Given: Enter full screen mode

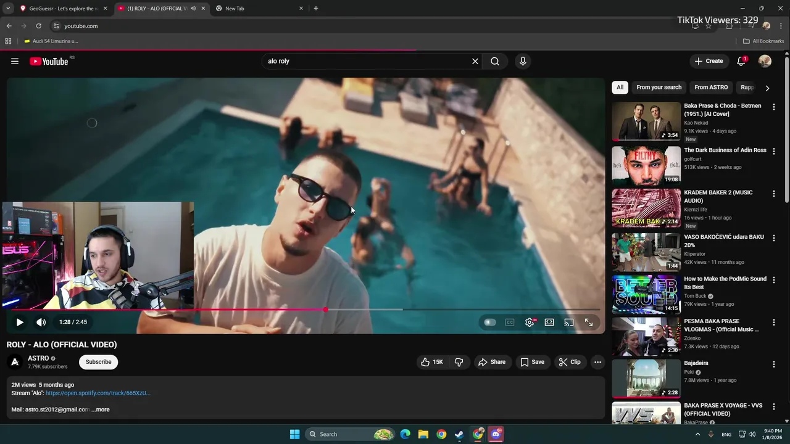Looking at the screenshot, I should (589, 322).
